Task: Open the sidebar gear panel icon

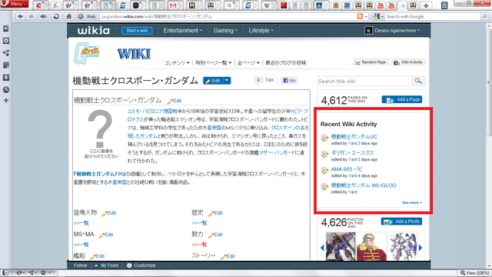Action: [5, 41]
